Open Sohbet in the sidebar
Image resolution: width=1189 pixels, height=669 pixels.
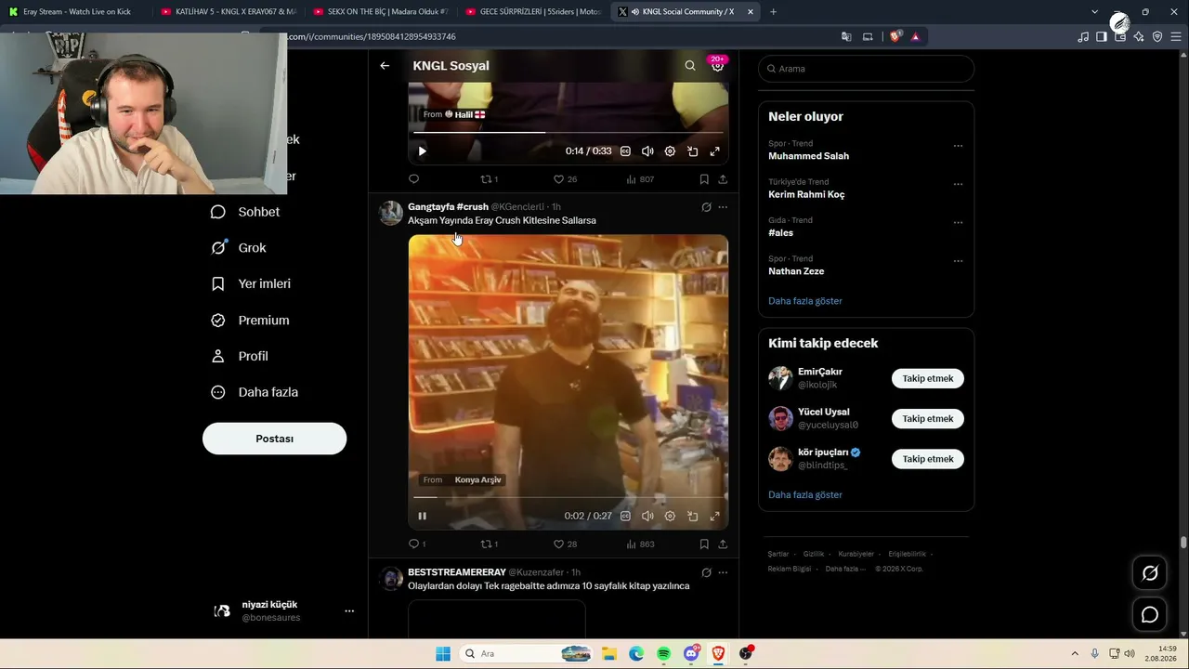[245, 212]
